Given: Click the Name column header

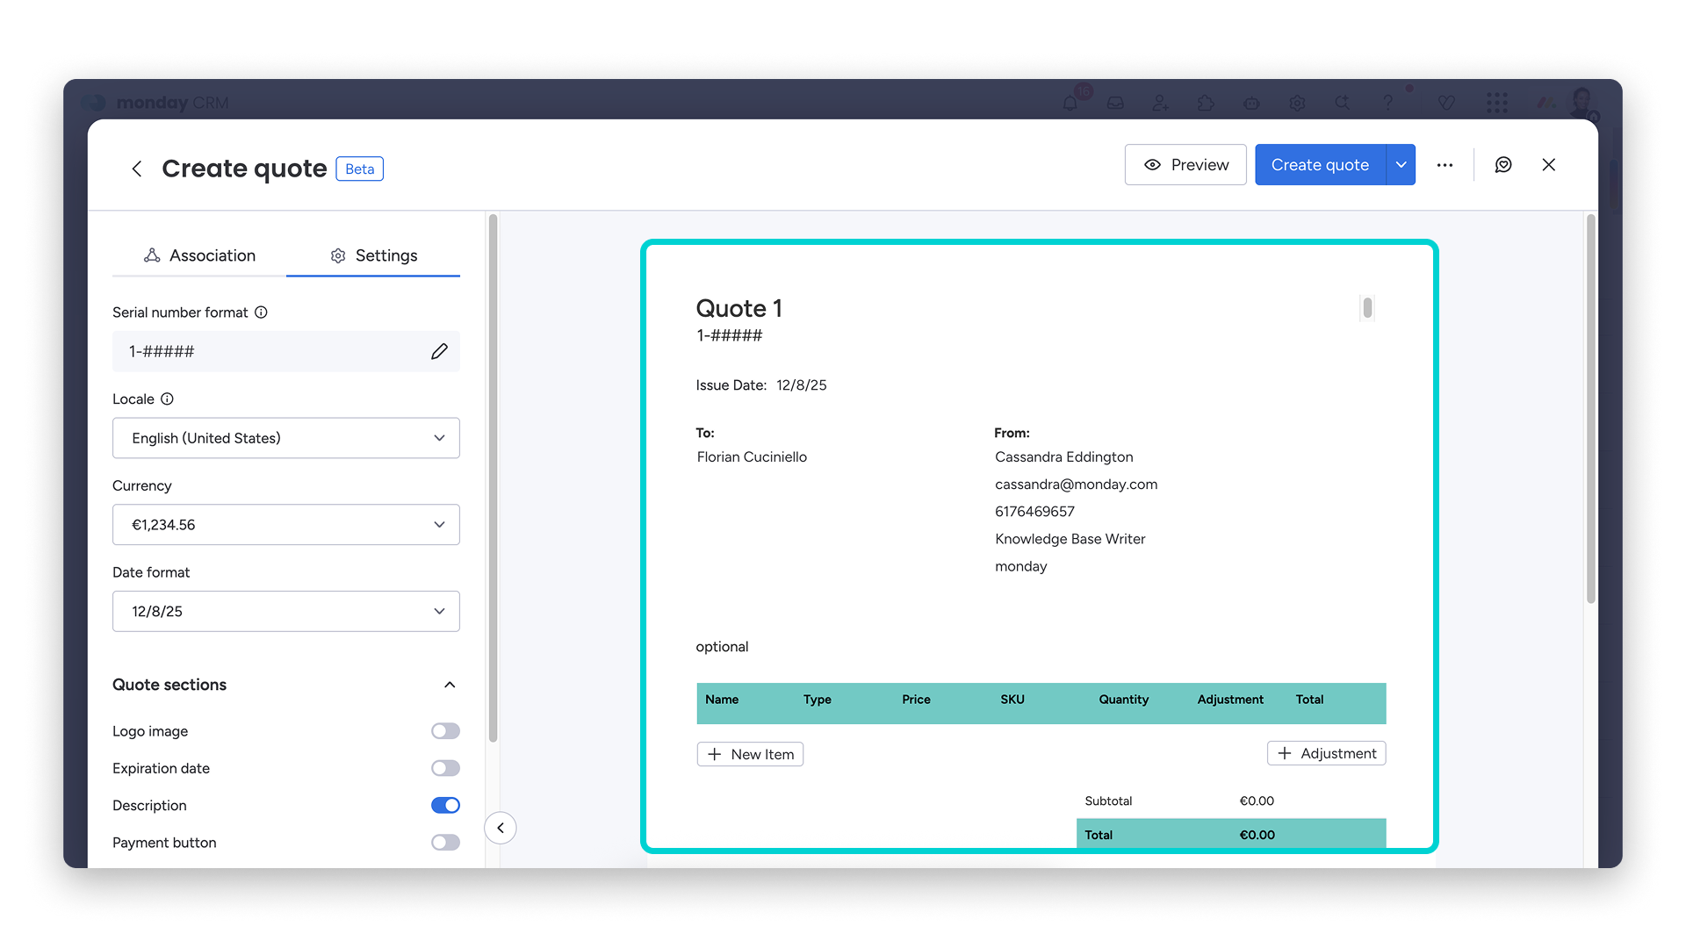Looking at the screenshot, I should coord(722,700).
